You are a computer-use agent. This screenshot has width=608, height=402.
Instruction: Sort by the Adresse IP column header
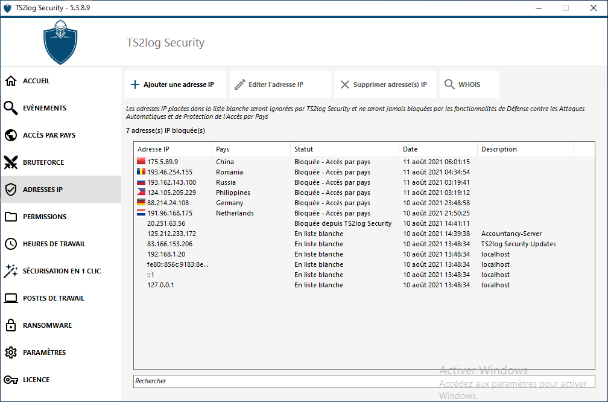pos(173,149)
